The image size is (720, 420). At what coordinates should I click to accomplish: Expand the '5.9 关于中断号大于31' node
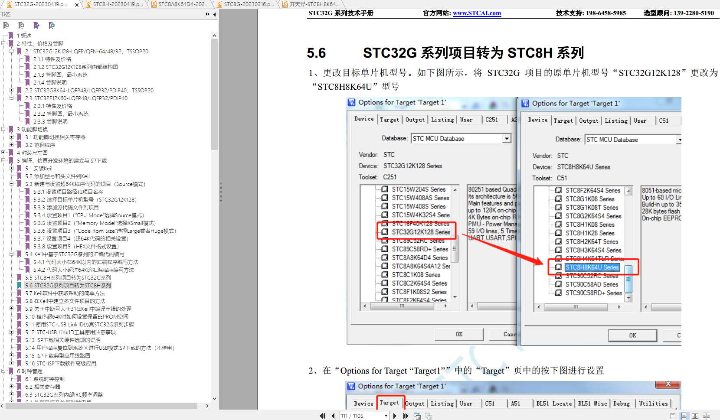click(12, 309)
